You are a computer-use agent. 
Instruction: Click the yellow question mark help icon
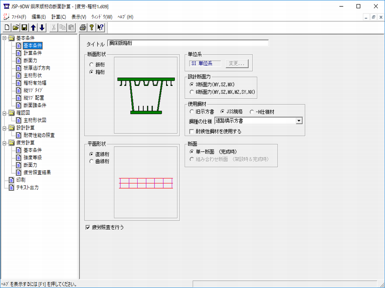(x=91, y=27)
